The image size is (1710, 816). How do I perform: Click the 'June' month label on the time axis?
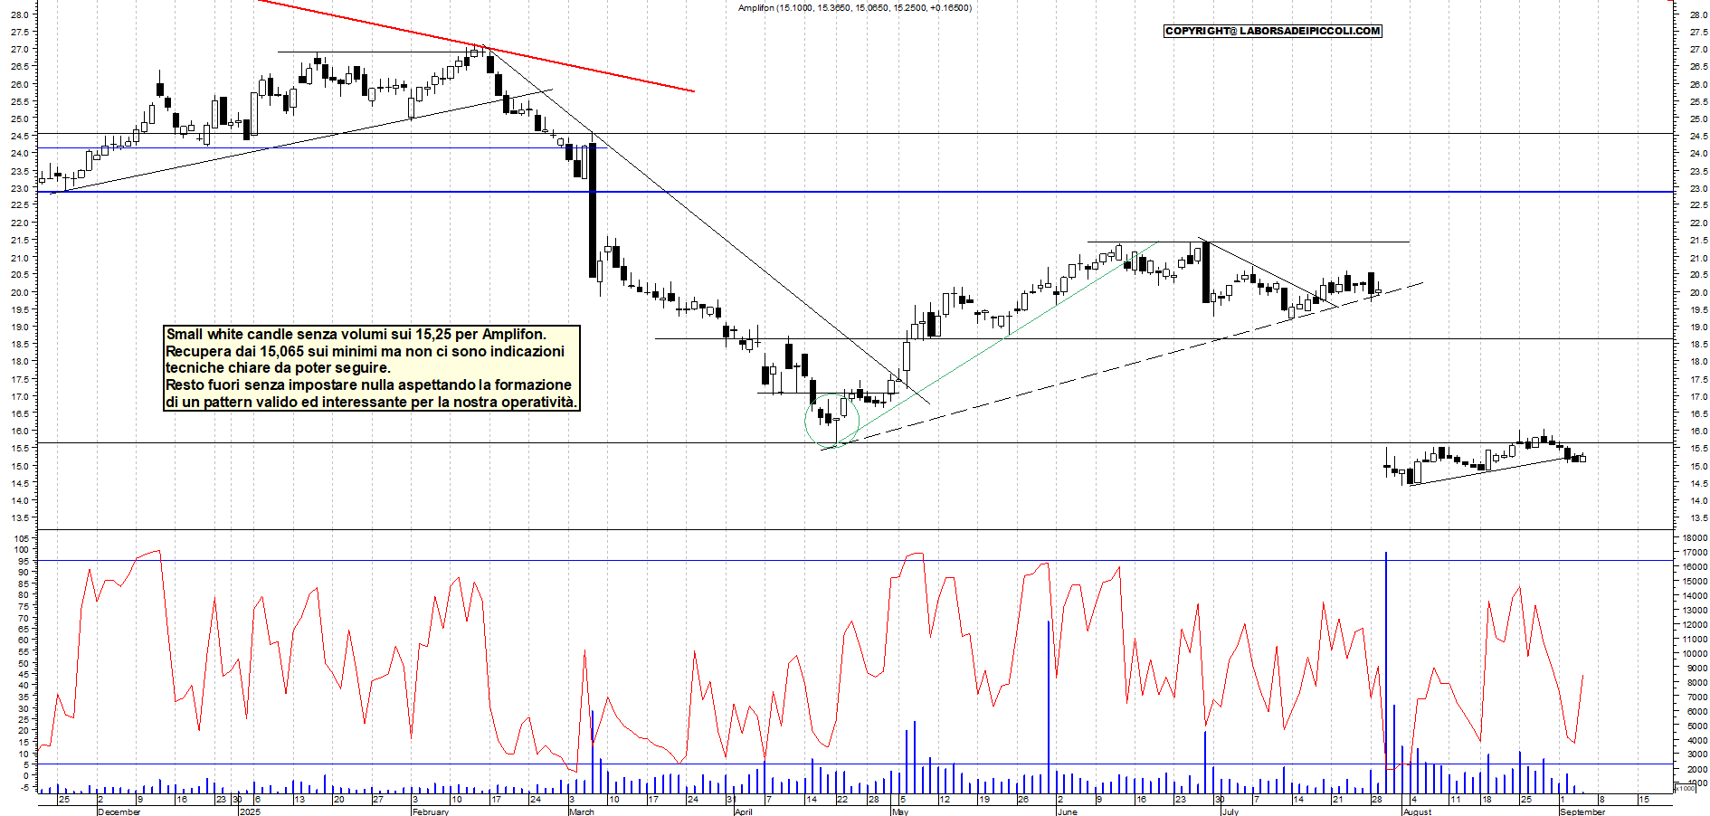(x=1067, y=811)
